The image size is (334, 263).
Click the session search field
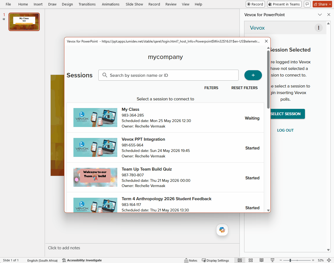(x=169, y=75)
